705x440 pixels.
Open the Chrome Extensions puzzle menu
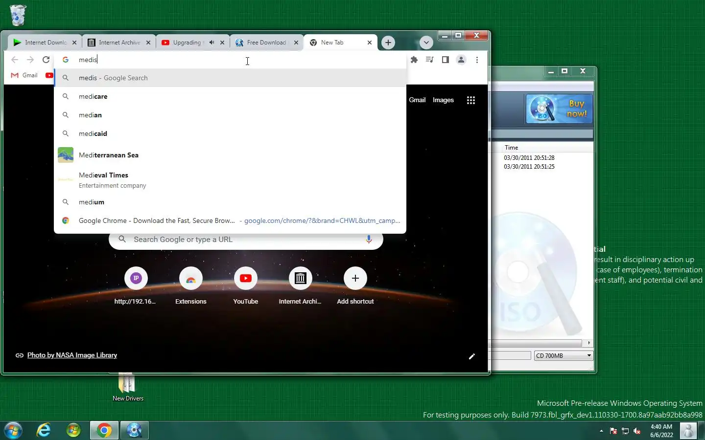pos(414,60)
